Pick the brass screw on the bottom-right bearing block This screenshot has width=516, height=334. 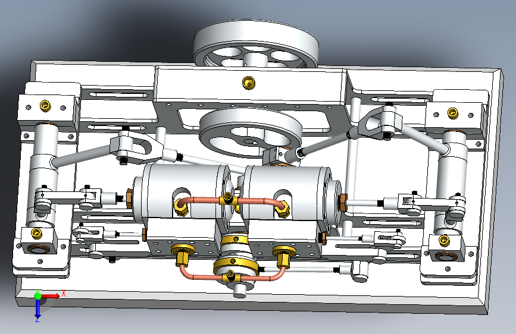444,240
